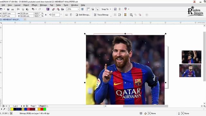Click the Zoom magnifier icon at bottom right
Viewport: 206px width, 116px height.
tap(205, 106)
